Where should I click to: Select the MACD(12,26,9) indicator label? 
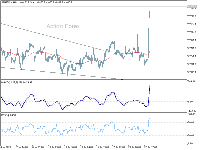tap(17, 82)
